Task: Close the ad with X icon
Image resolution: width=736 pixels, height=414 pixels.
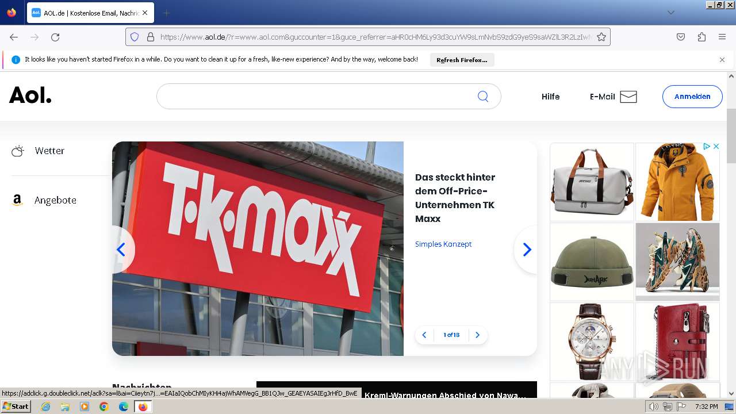Action: click(x=716, y=147)
